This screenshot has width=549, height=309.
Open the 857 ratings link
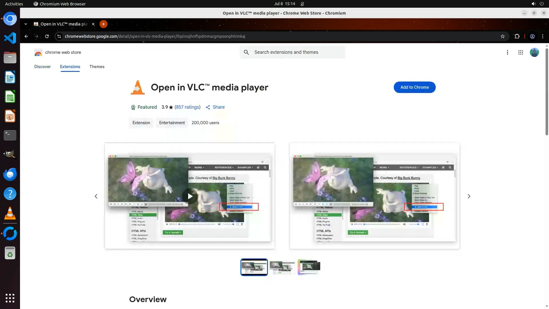(188, 107)
